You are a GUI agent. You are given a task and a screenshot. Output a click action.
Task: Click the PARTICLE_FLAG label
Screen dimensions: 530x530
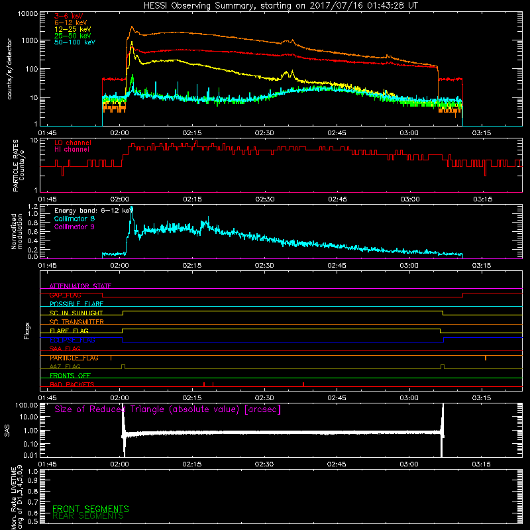coord(74,358)
